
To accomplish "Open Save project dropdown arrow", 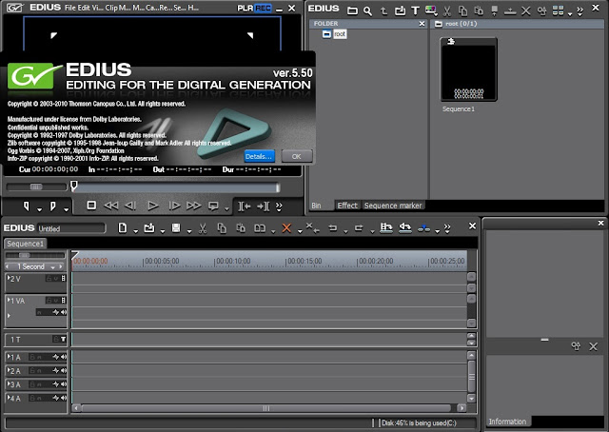I will pos(189,231).
